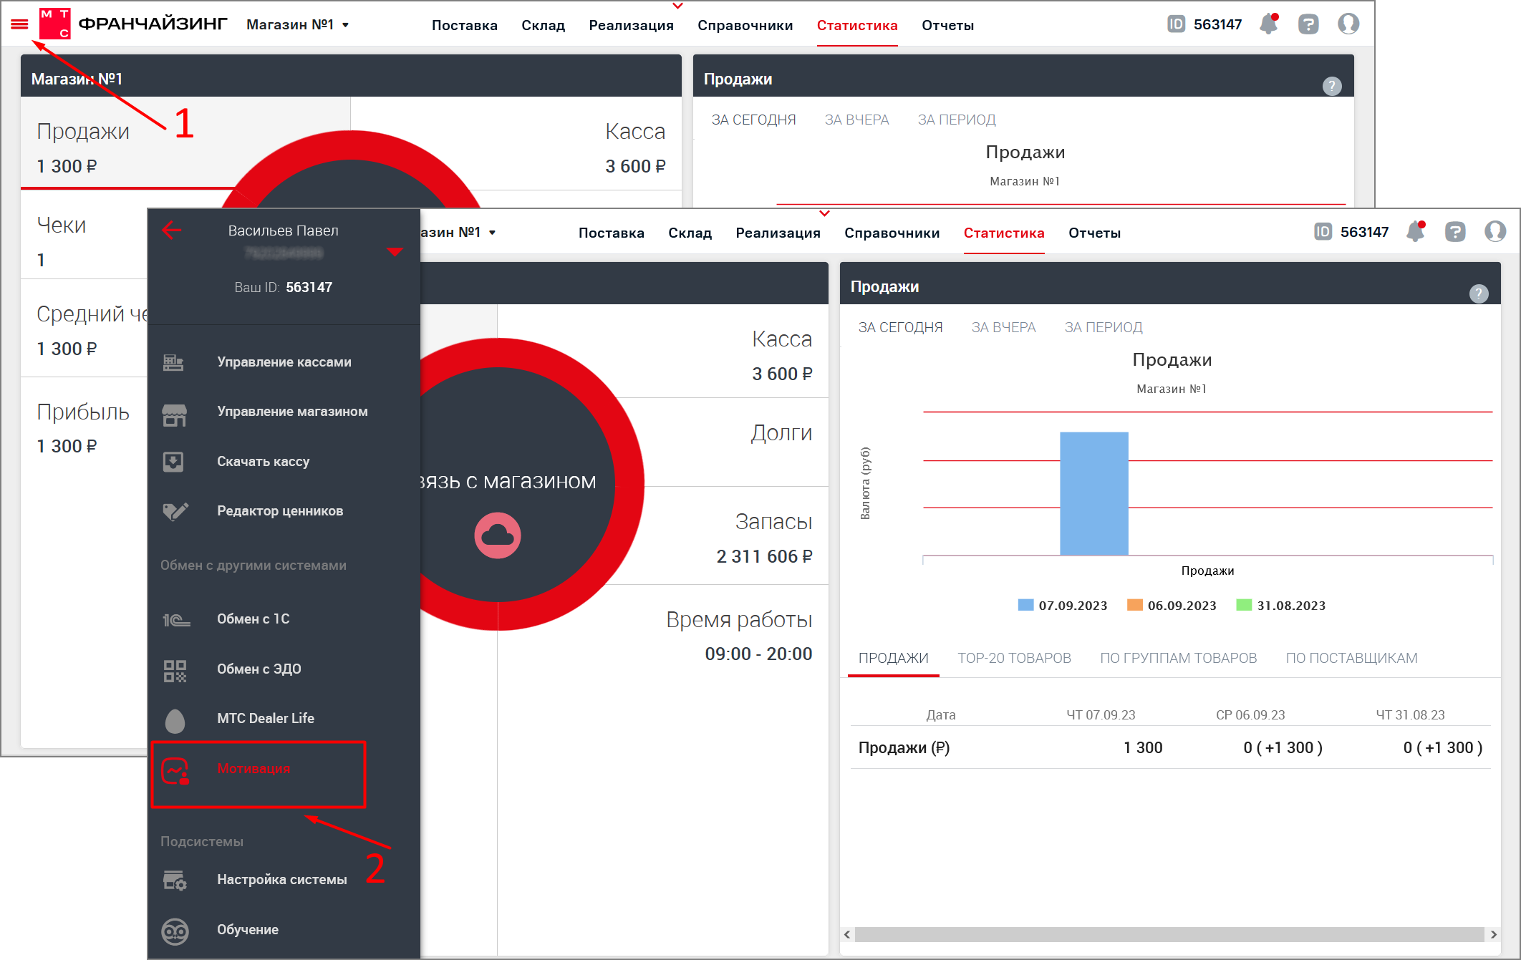Expand Магазин №1 dropdown arrow in front window
Image resolution: width=1521 pixels, height=960 pixels.
(x=492, y=233)
